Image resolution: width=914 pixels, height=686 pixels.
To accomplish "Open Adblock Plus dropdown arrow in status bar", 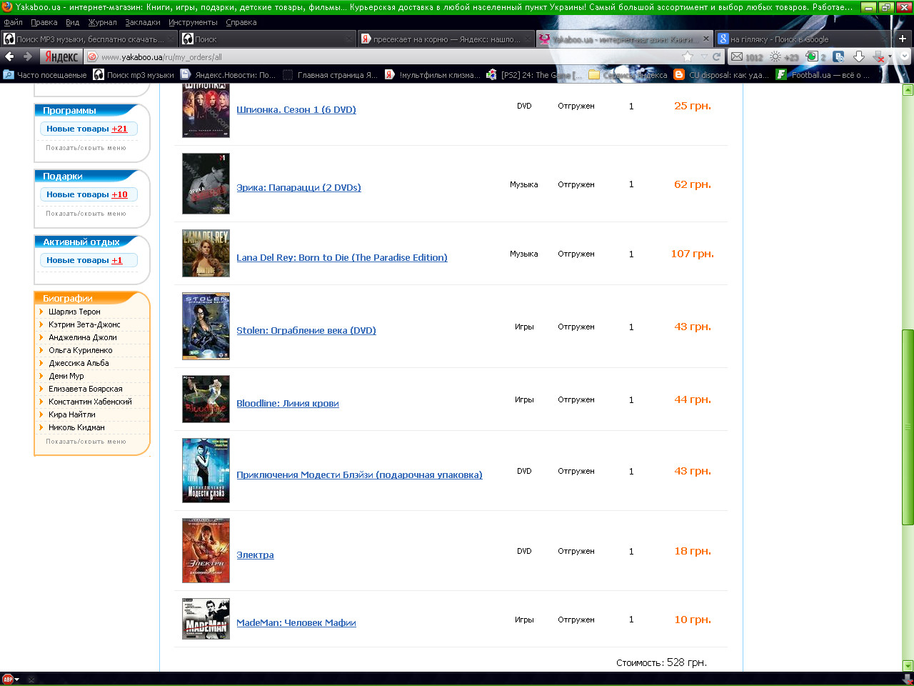I will (x=17, y=680).
